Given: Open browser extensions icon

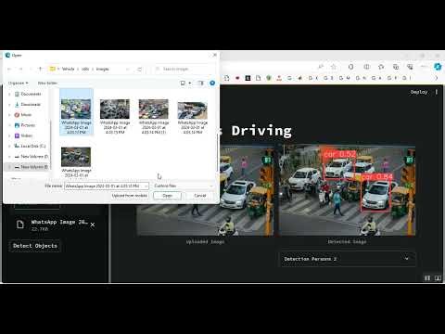Looking at the screenshot, I should pyautogui.click(x=350, y=67).
